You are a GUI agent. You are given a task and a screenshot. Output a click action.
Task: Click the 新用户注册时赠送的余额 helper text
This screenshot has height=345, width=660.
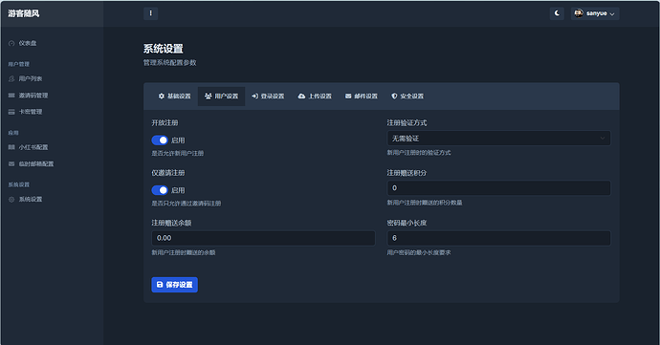pos(184,253)
